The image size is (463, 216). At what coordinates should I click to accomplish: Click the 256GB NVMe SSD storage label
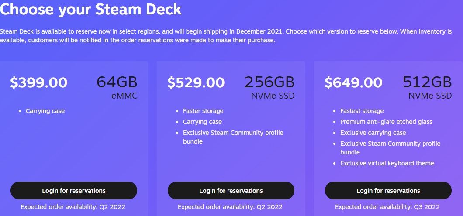270,87
